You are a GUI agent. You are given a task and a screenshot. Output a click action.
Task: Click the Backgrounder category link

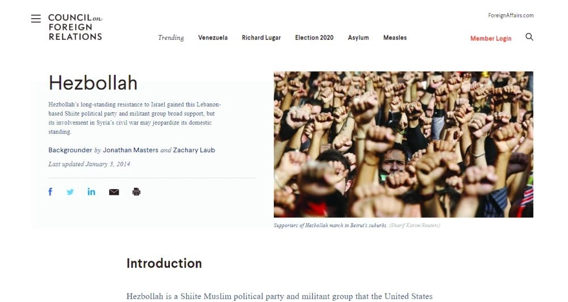point(70,150)
